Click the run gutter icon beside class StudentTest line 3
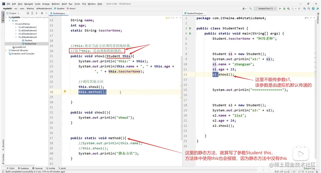This screenshot has width=321, height=173. tap(190, 28)
